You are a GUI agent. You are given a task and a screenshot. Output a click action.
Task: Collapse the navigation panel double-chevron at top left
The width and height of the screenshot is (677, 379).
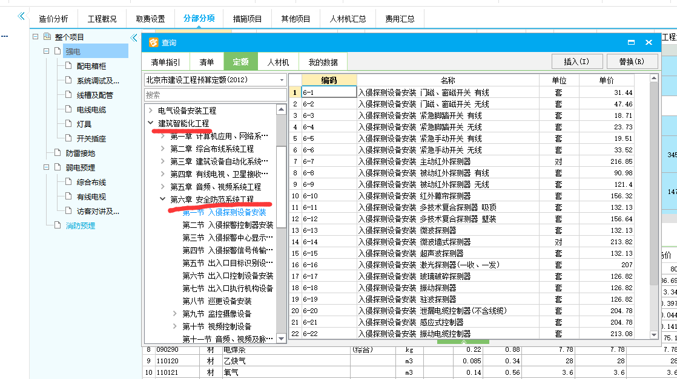pyautogui.click(x=21, y=17)
